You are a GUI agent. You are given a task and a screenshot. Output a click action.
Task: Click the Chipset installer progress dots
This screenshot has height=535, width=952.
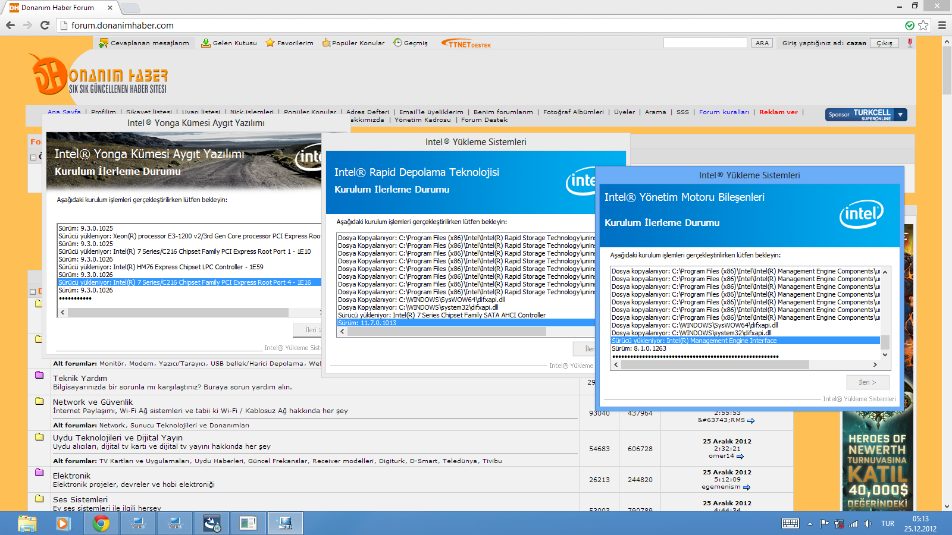coord(75,298)
